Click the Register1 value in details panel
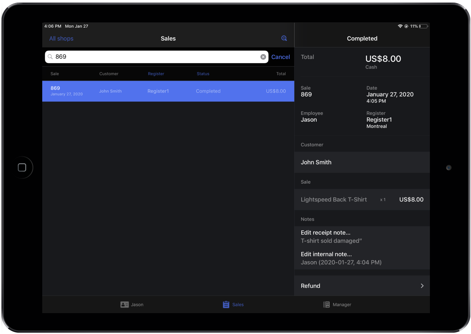This screenshot has width=471, height=334. click(x=379, y=120)
